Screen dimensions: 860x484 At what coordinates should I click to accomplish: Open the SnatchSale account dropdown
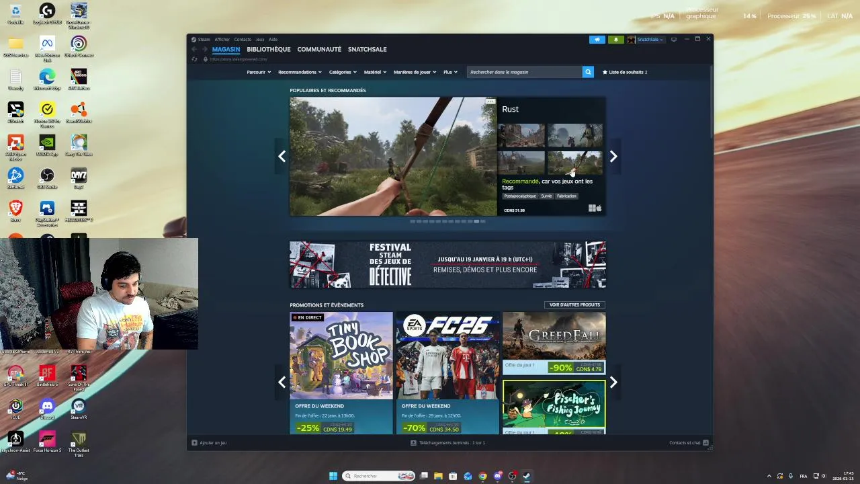pos(646,40)
